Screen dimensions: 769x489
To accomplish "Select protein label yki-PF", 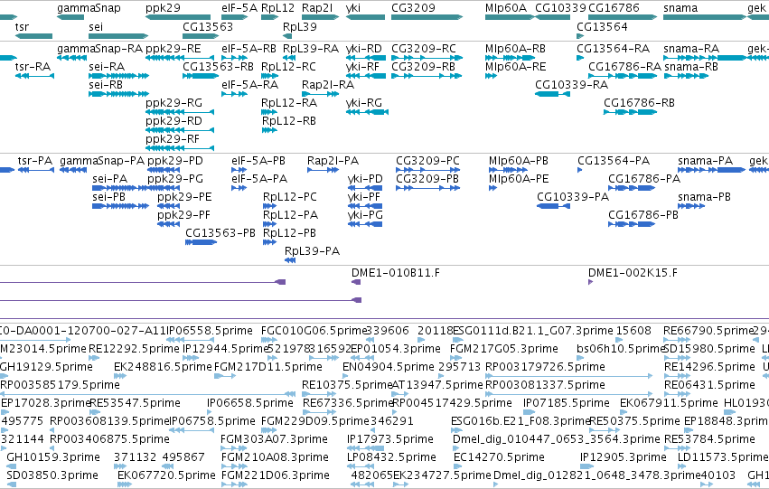I will (364, 197).
